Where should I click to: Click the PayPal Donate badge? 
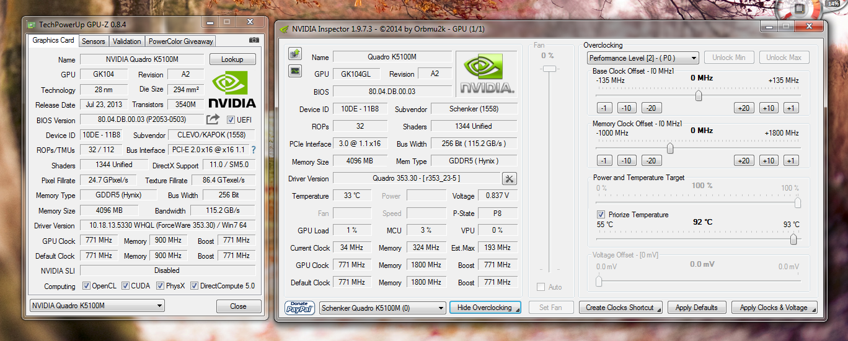pyautogui.click(x=300, y=308)
